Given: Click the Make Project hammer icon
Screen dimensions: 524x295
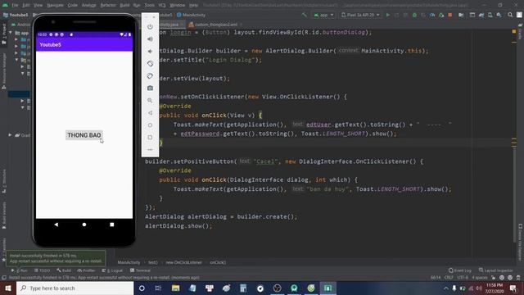Looking at the screenshot, I should [304, 15].
